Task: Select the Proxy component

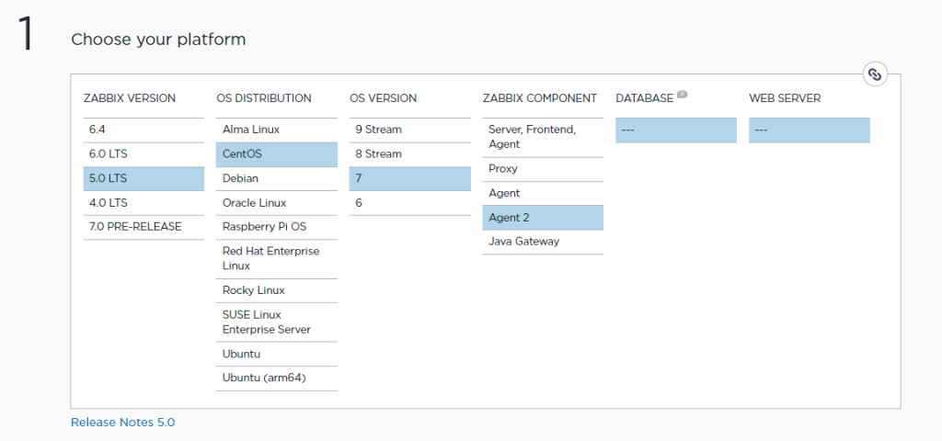Action: tap(542, 169)
